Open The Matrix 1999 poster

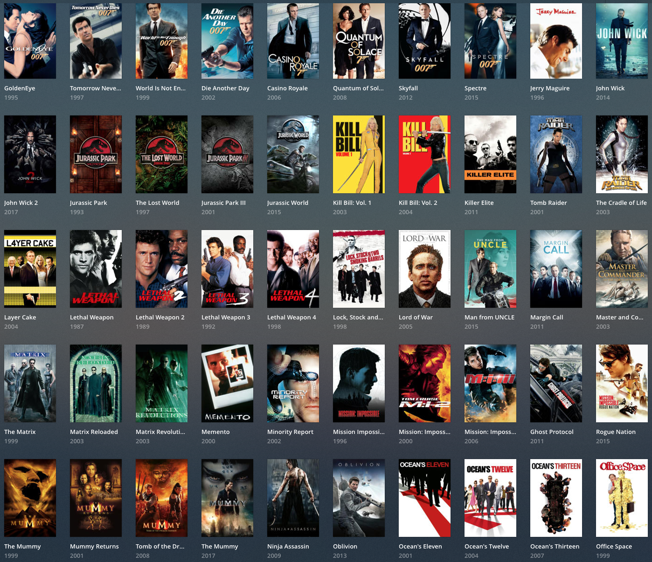coord(30,383)
